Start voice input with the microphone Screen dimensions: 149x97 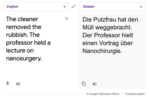click(8, 83)
